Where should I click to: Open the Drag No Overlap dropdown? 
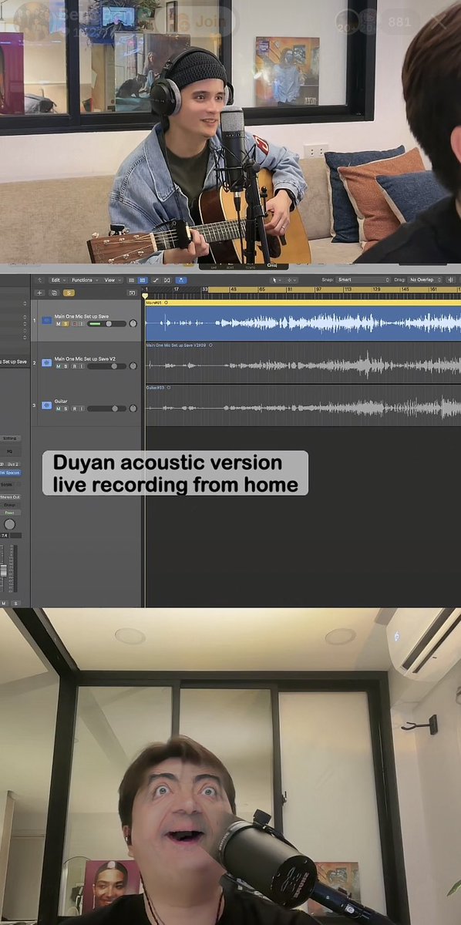click(x=424, y=279)
